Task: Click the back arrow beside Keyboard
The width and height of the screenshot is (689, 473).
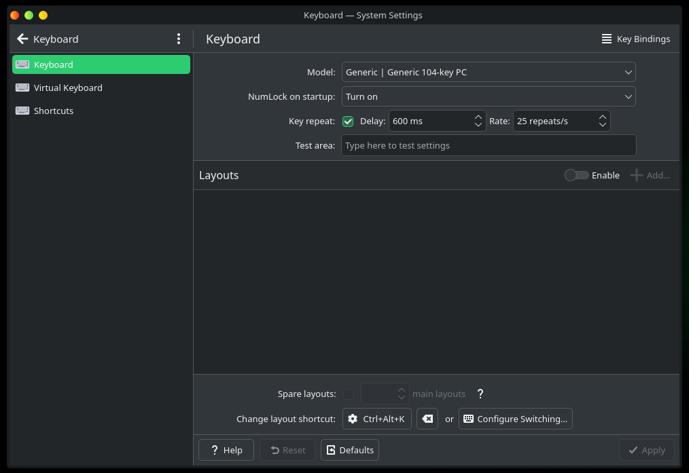Action: pyautogui.click(x=22, y=39)
